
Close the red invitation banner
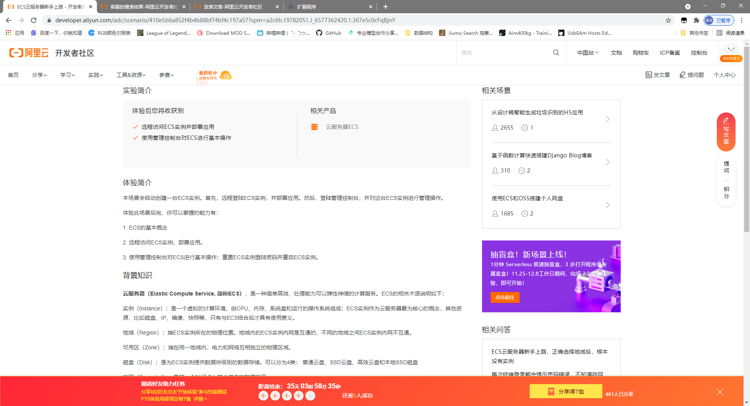pyautogui.click(x=720, y=392)
